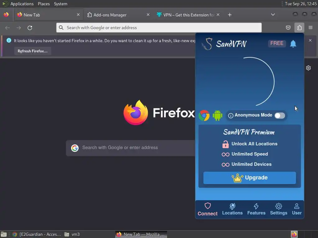
Task: Open the User tab in SandVPN
Action: [297, 209]
